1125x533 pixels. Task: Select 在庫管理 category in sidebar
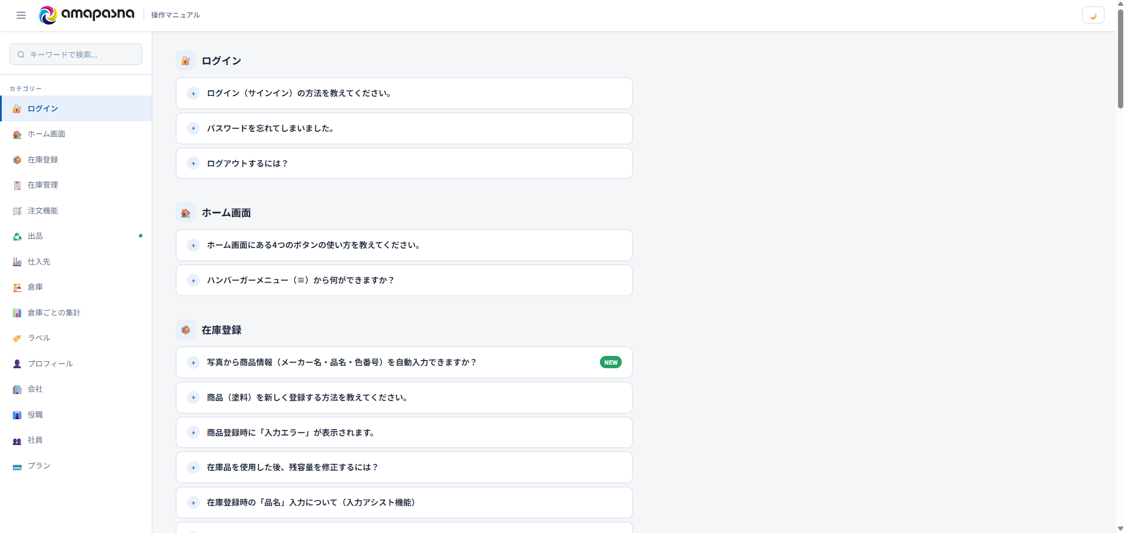tap(76, 185)
